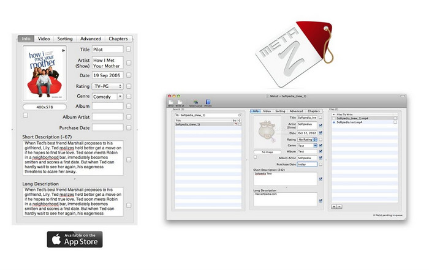Click the Files To Write column header
The image size is (429, 270).
[364, 114]
